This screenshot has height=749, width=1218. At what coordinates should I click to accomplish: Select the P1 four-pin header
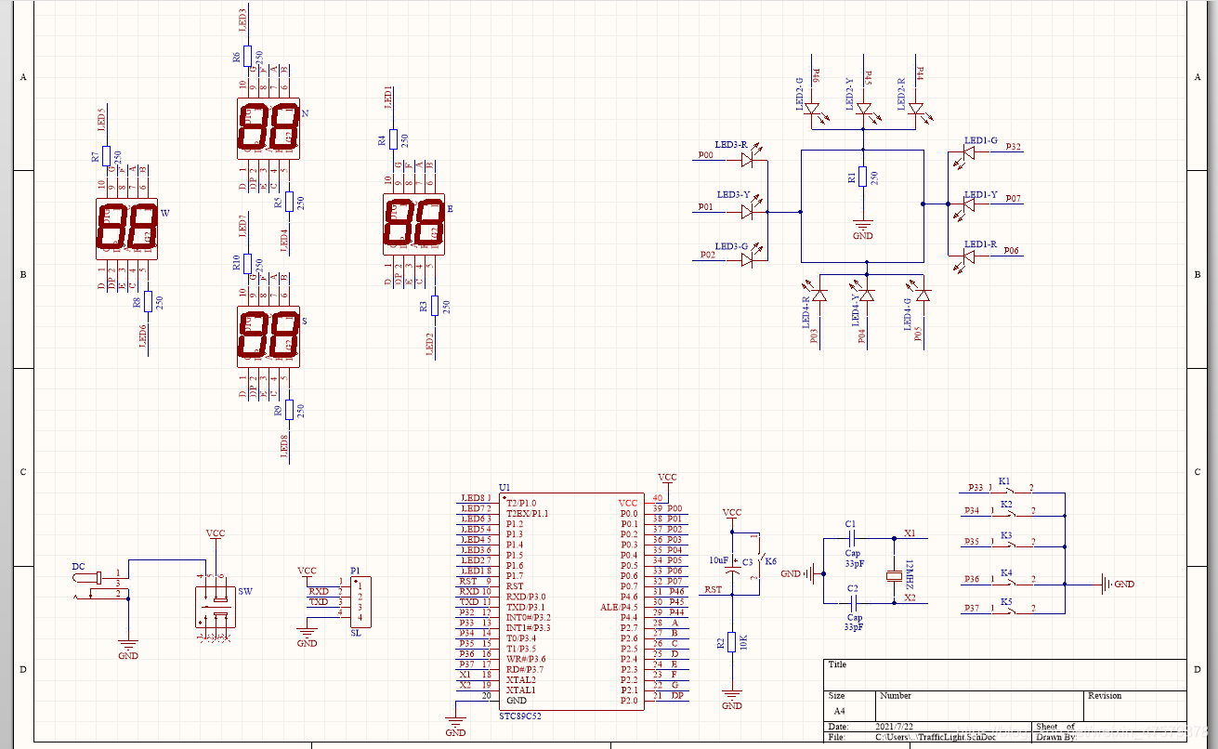click(360, 601)
